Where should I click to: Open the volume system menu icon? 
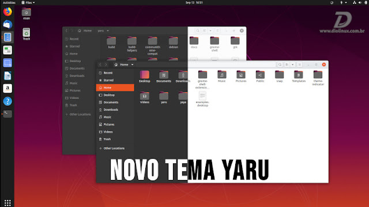(360, 2)
